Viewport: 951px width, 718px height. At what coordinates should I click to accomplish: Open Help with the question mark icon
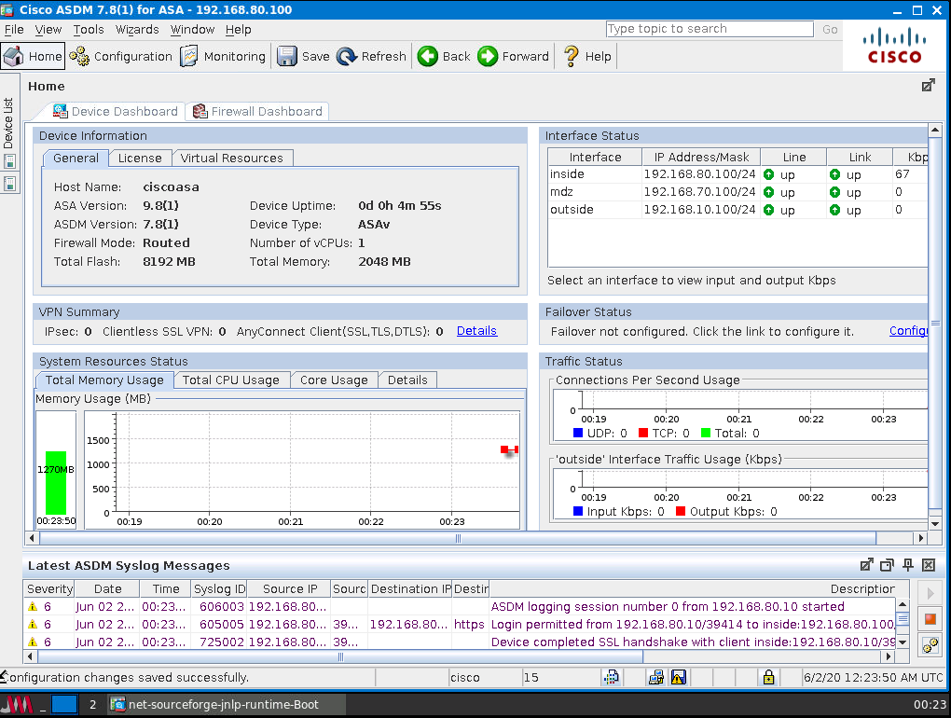pyautogui.click(x=587, y=56)
